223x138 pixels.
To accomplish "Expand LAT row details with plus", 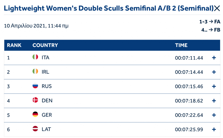I will pyautogui.click(x=214, y=129).
